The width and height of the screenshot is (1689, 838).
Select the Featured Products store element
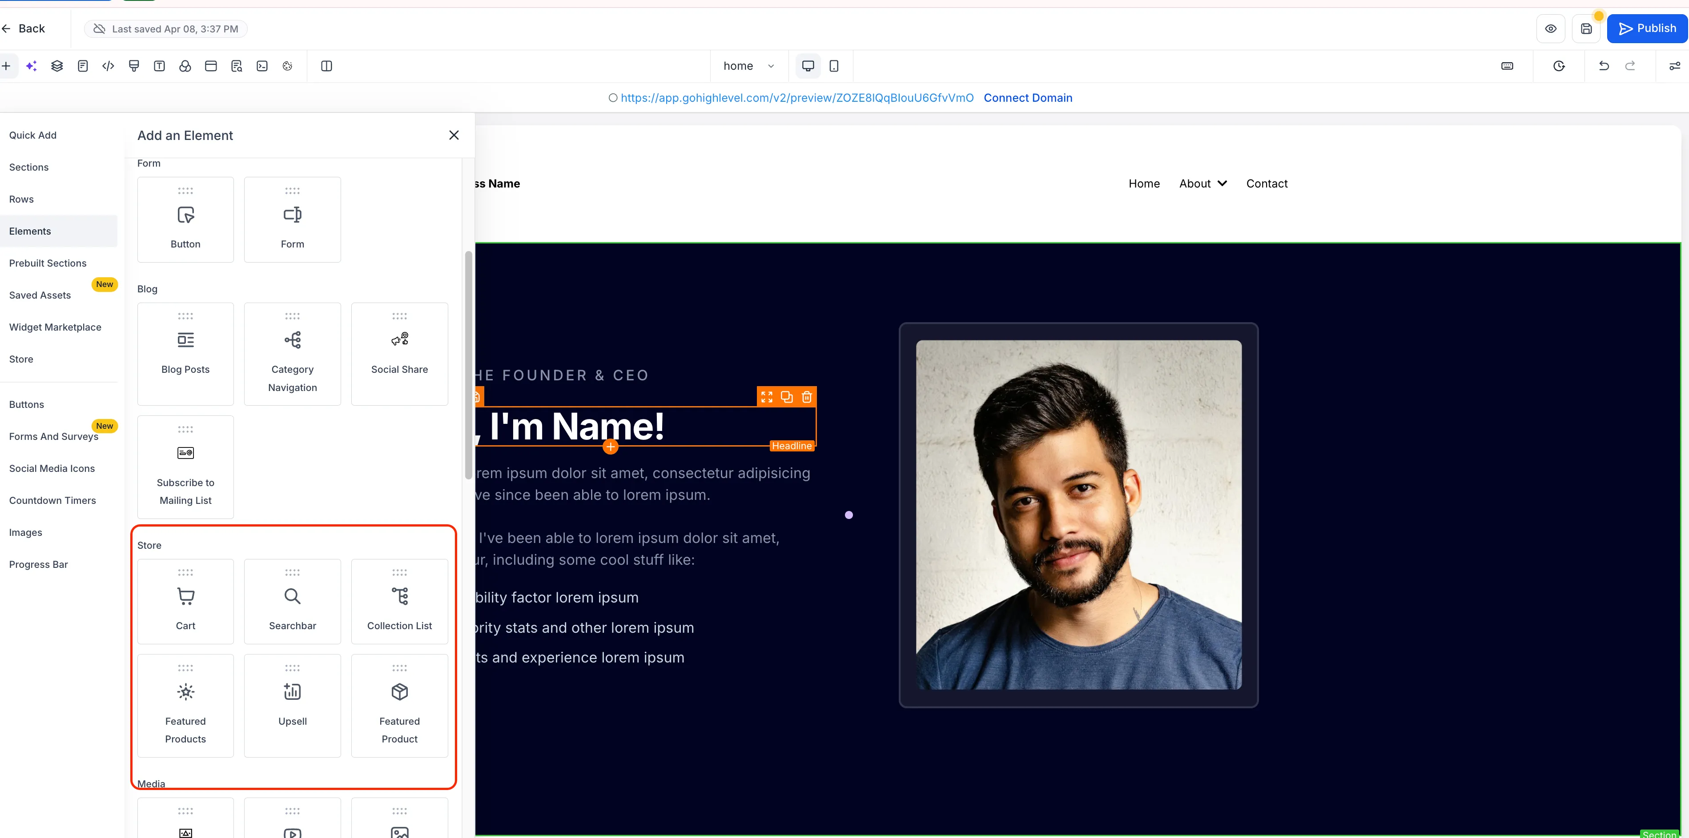[185, 706]
